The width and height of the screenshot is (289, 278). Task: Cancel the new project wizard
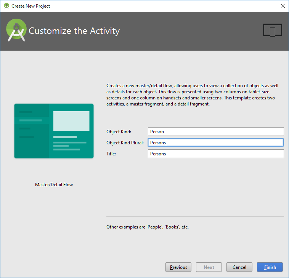[239, 267]
